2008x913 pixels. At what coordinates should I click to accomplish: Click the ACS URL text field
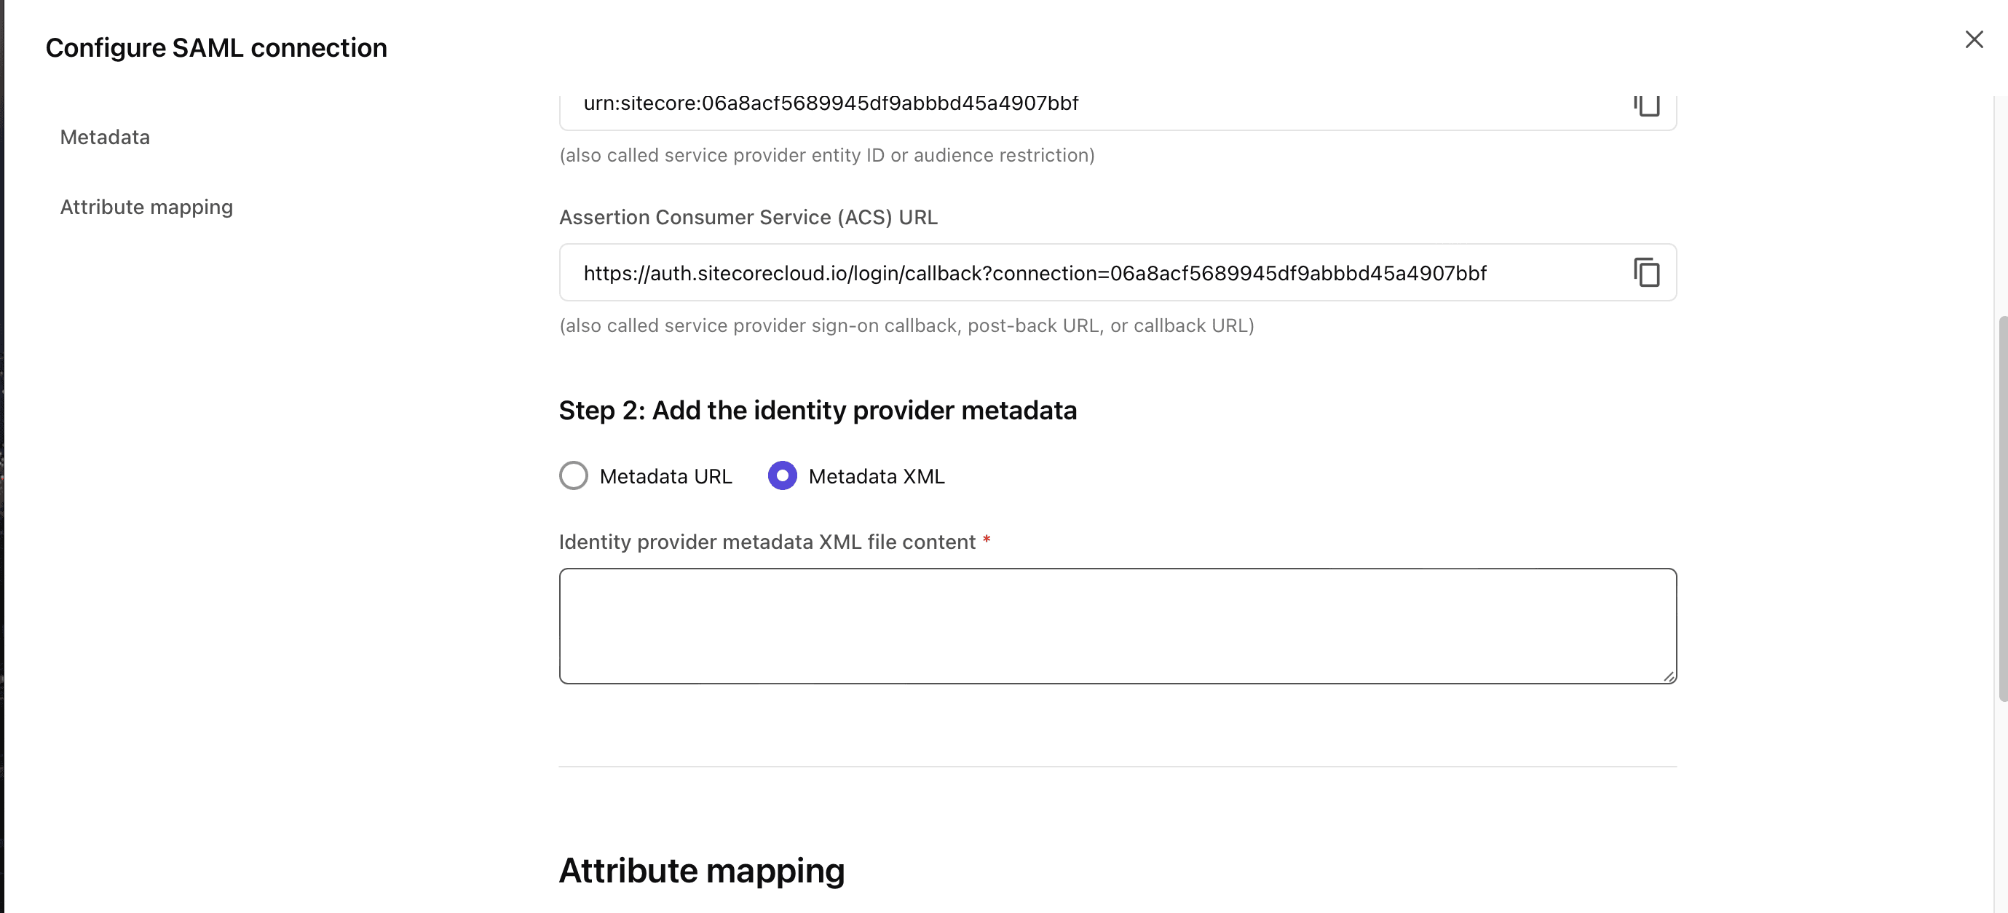coord(1091,273)
